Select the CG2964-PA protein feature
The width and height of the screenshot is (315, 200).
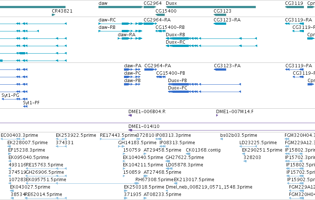[x=151, y=70]
